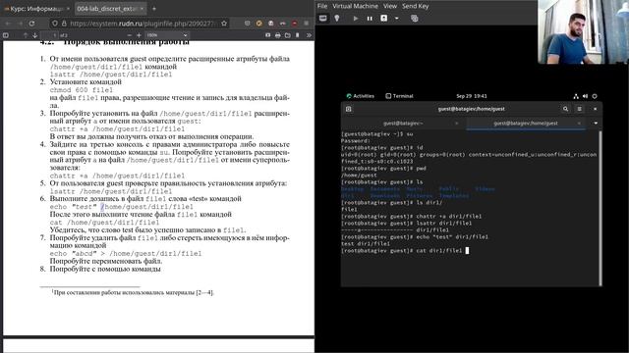The image size is (629, 353).
Task: Open GNOME Activities overview
Action: click(x=361, y=96)
